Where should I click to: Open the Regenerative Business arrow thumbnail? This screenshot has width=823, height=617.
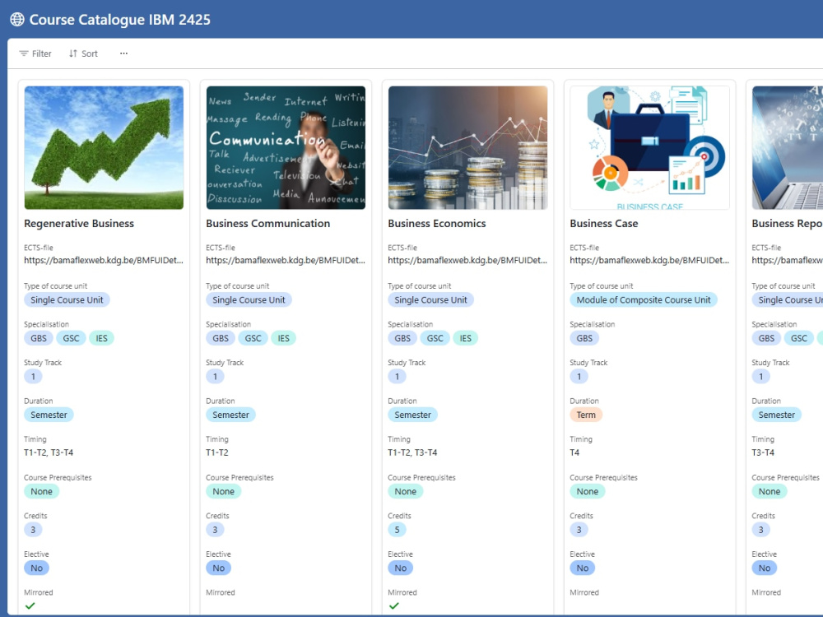[x=104, y=148]
